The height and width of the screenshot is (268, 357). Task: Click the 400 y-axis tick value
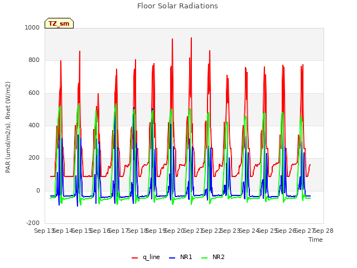[x=34, y=125]
